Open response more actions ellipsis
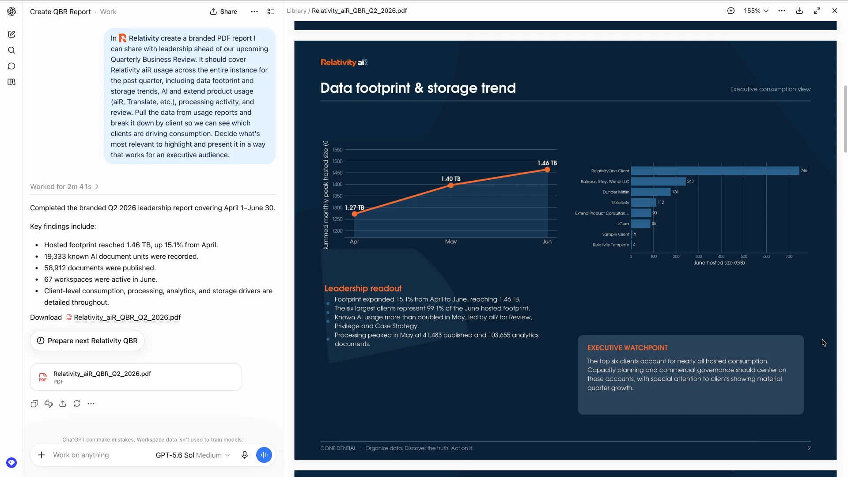848x477 pixels. click(x=91, y=404)
